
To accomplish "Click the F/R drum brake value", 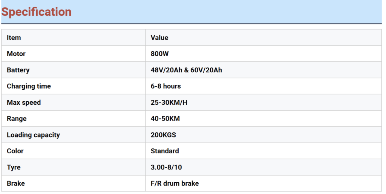I will click(175, 183).
